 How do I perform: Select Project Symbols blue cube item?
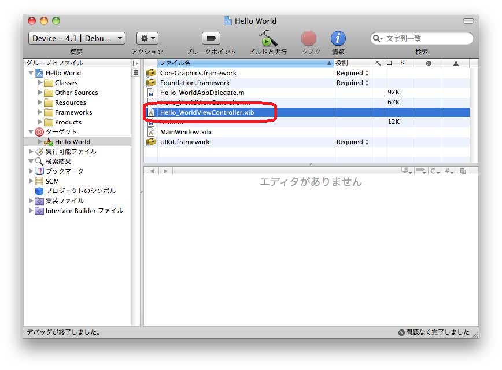pos(80,191)
